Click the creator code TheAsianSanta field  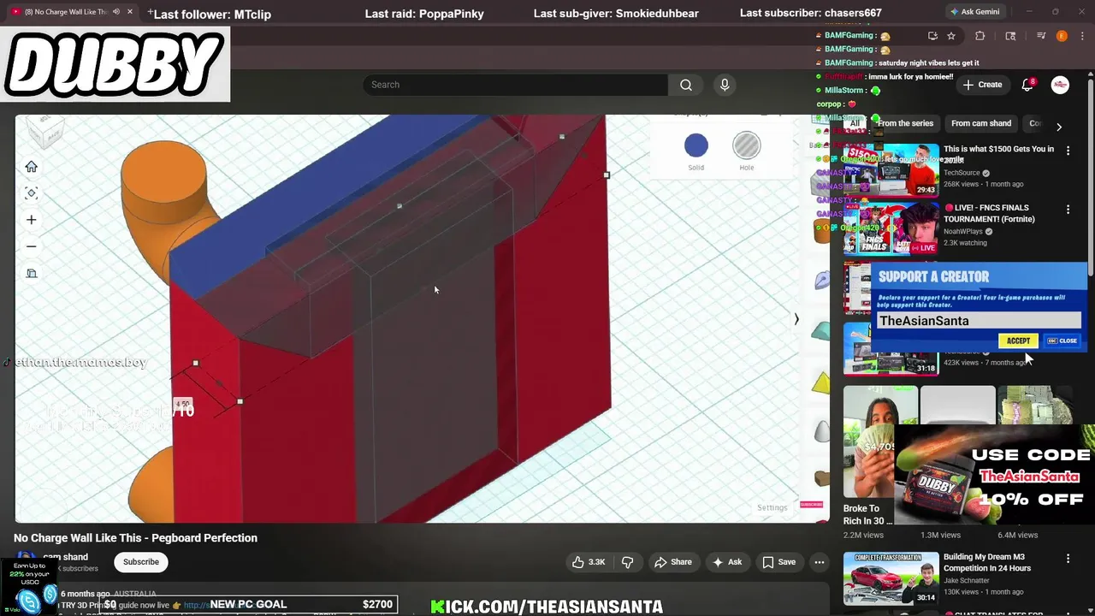click(x=979, y=321)
